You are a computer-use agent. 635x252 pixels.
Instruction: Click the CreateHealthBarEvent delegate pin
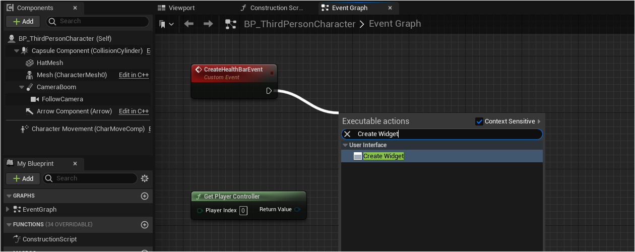coord(272,73)
